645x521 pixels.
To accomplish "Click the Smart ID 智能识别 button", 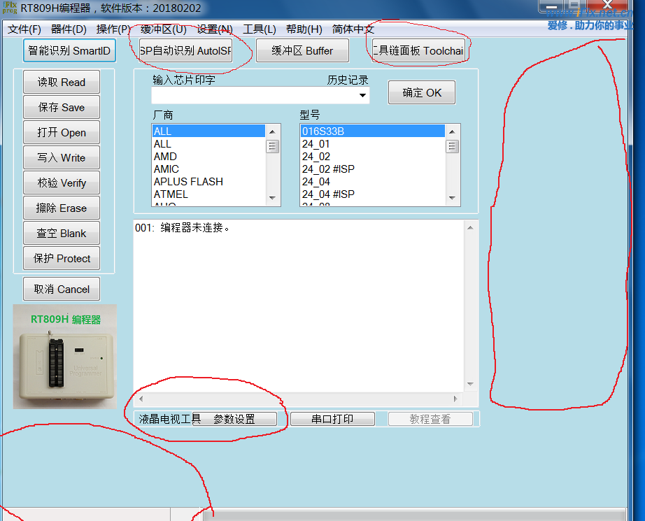I will (x=69, y=51).
